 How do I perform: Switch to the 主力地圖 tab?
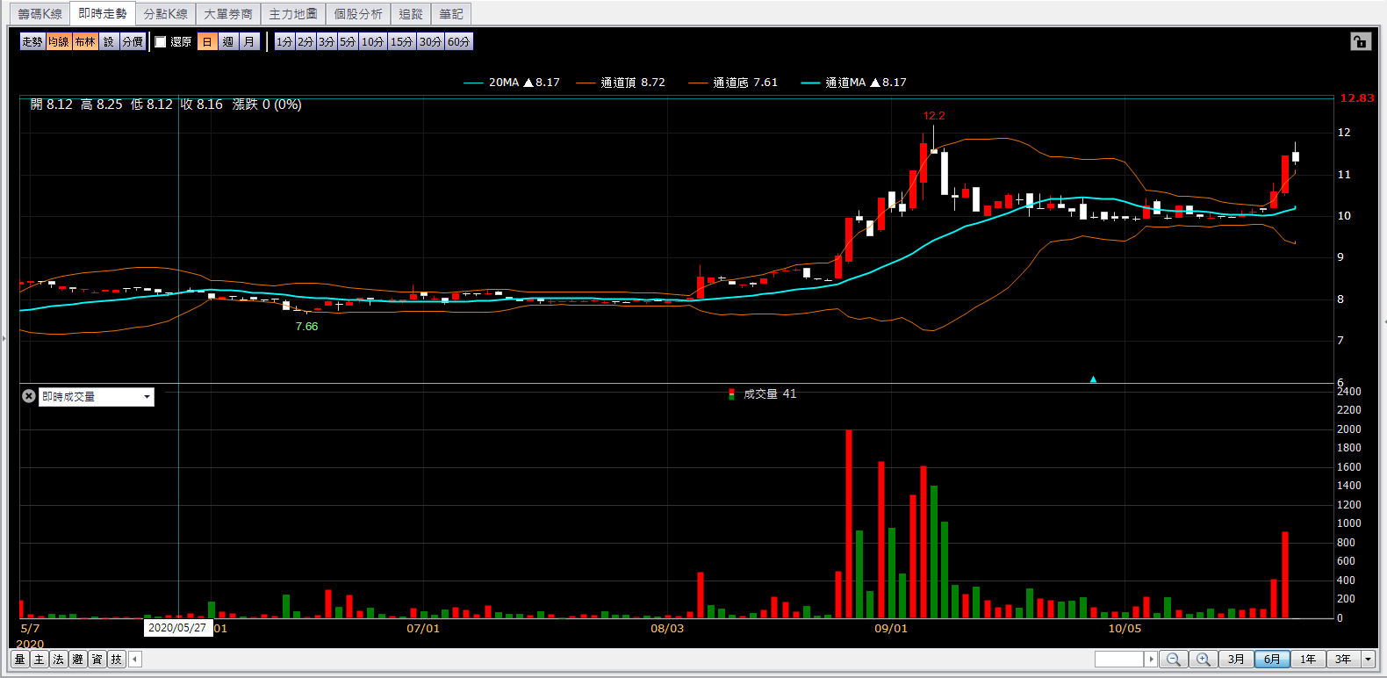tap(293, 14)
